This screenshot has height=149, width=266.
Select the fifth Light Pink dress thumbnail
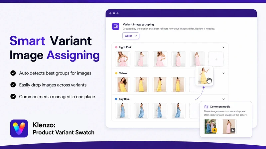(x=197, y=59)
